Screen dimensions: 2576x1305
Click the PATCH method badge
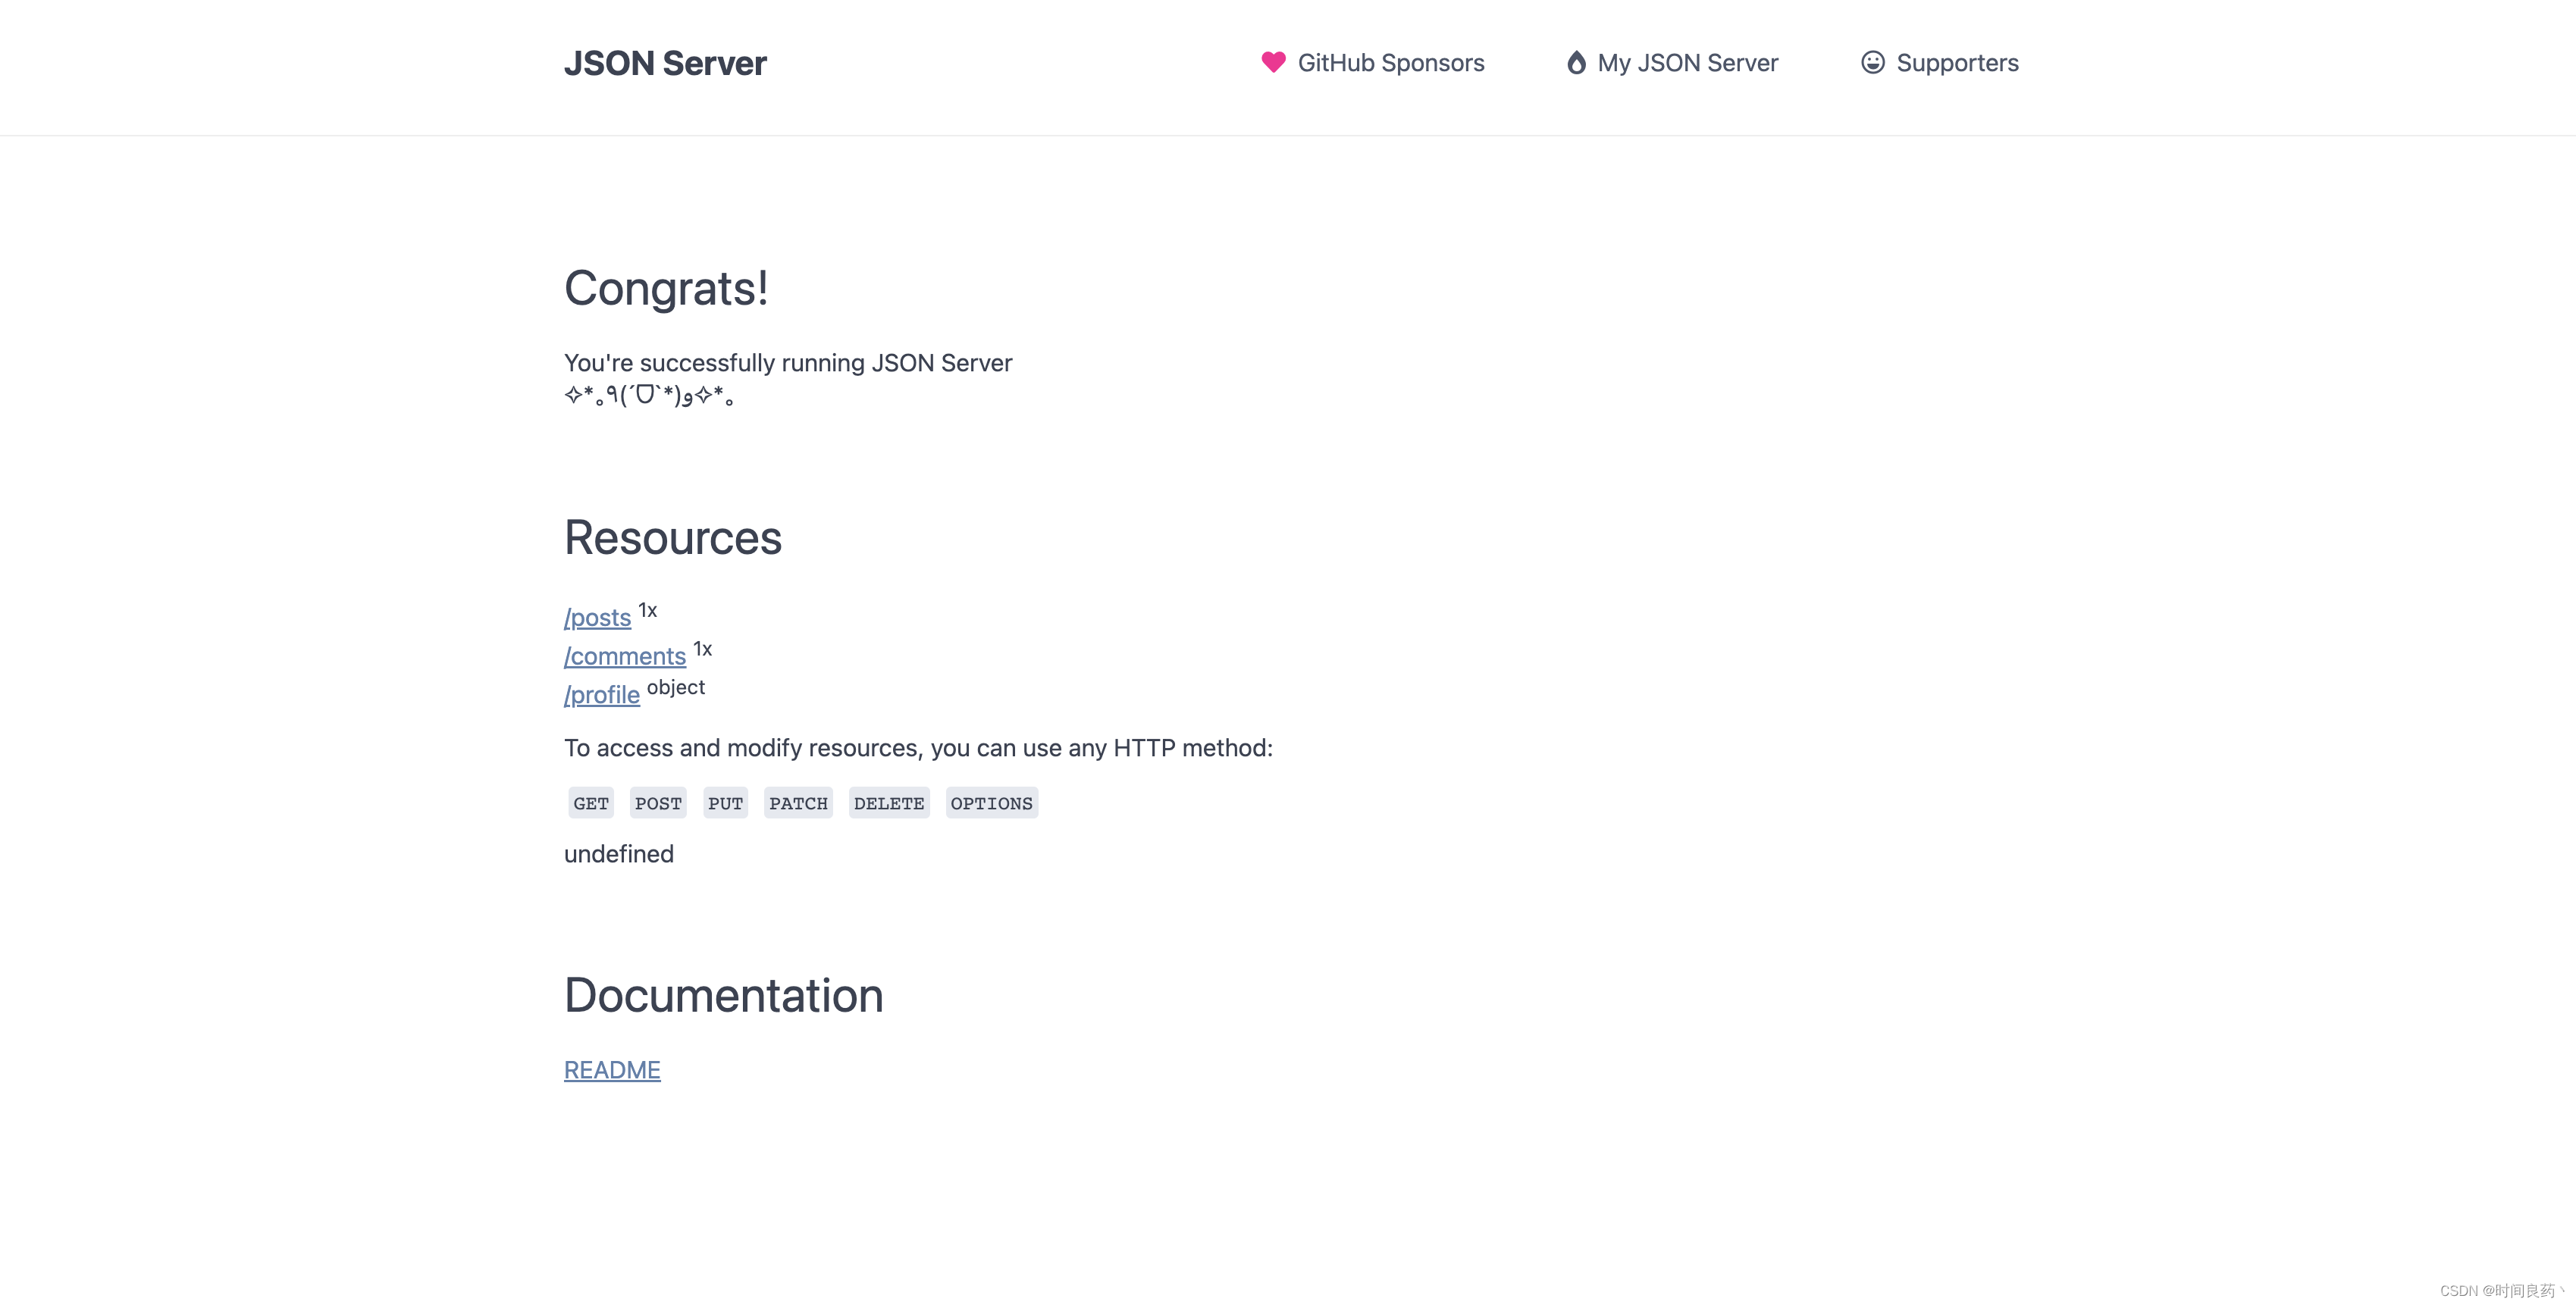click(x=798, y=803)
